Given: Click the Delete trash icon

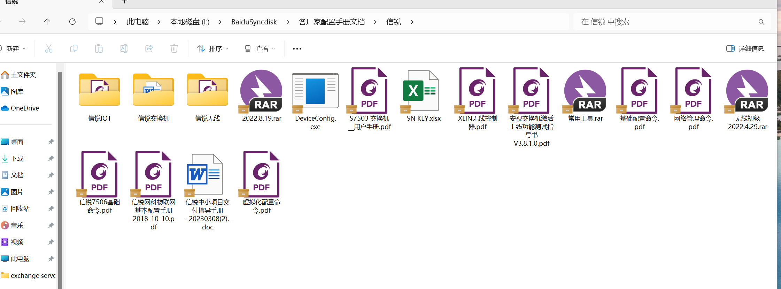Looking at the screenshot, I should pyautogui.click(x=174, y=48).
